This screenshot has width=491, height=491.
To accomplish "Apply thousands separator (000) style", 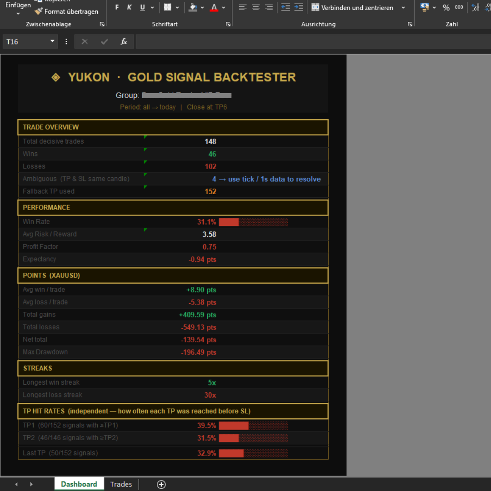I will click(459, 7).
